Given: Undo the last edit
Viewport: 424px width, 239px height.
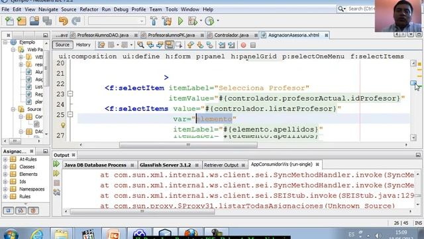Looking at the screenshot, I should click(64, 21).
